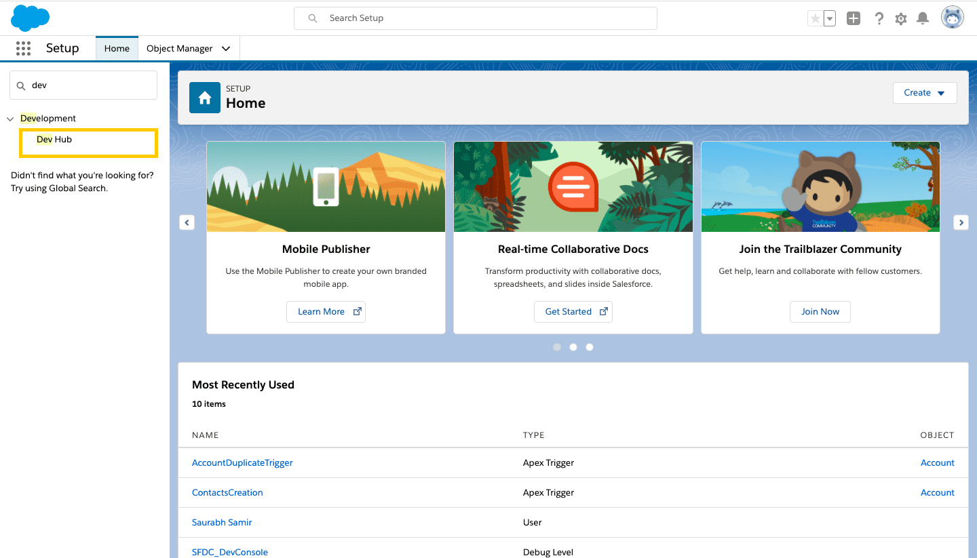This screenshot has height=558, width=977.
Task: Open the AccountDuplicateTrigger link
Action: (242, 462)
